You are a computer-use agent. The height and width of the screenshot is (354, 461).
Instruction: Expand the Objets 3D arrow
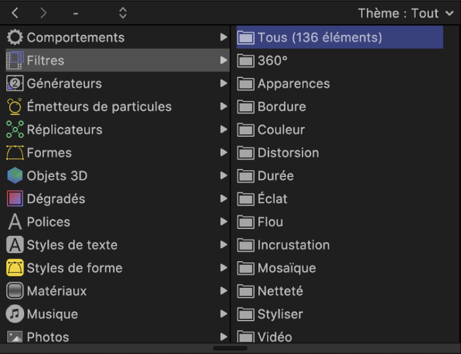[224, 175]
